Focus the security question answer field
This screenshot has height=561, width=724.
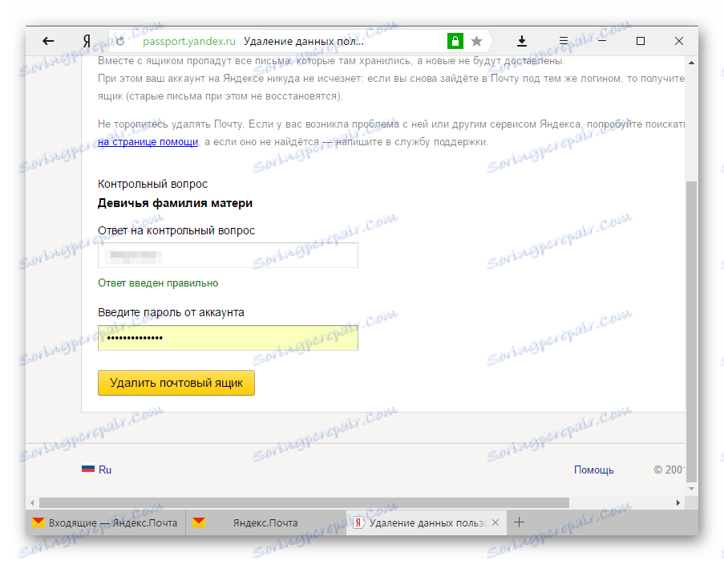[x=228, y=255]
